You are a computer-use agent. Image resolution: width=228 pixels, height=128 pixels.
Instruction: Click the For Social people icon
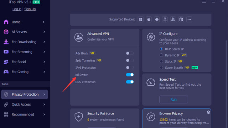[x=6, y=62]
